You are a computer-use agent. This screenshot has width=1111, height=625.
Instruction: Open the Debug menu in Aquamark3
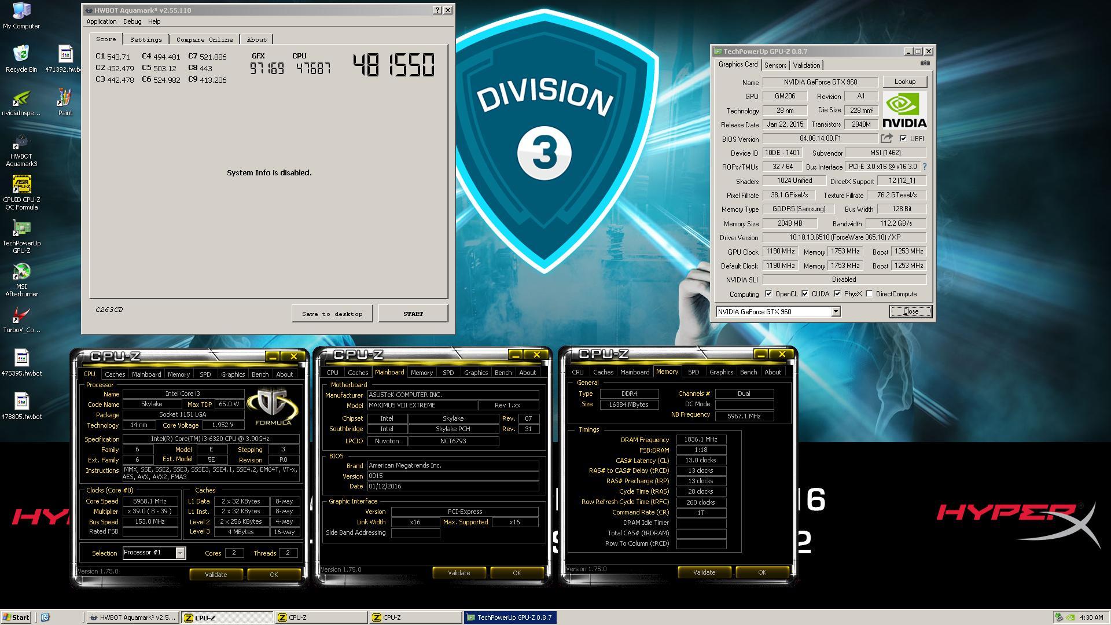tap(132, 21)
